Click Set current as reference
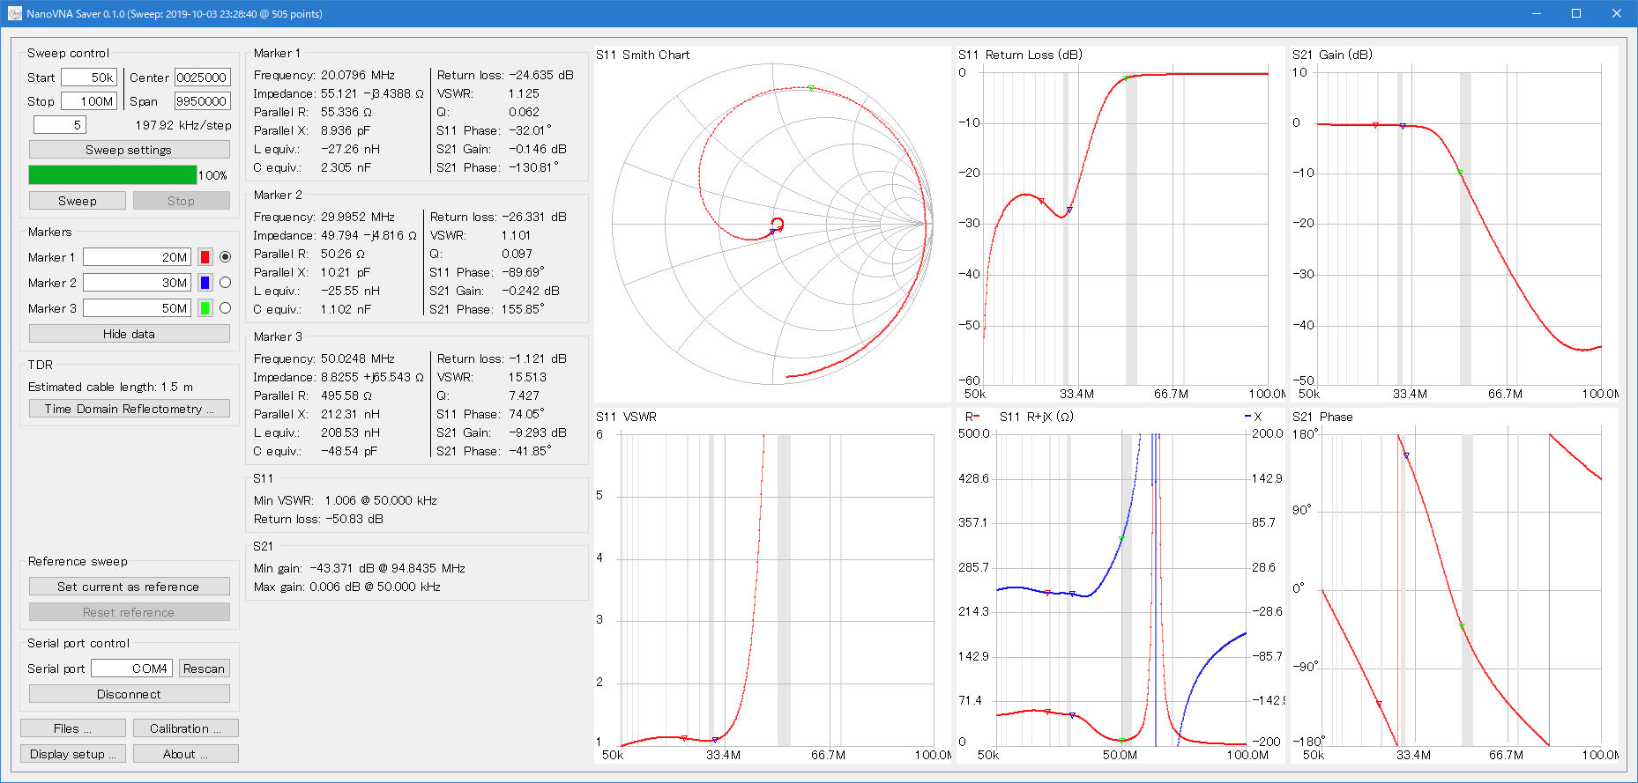 tap(129, 587)
